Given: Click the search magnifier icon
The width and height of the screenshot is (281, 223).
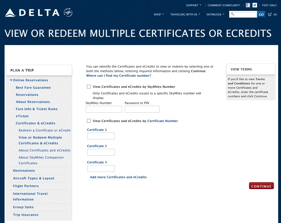Looking at the screenshot, I should [232, 14].
